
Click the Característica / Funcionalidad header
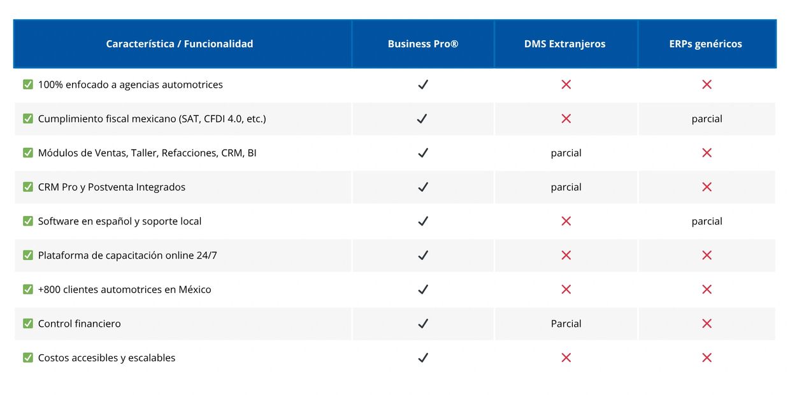180,44
